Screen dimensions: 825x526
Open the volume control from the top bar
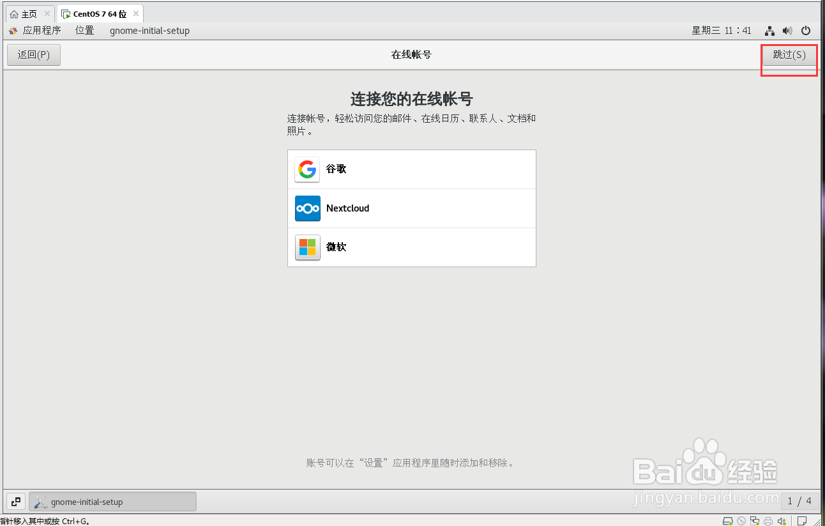tap(787, 30)
